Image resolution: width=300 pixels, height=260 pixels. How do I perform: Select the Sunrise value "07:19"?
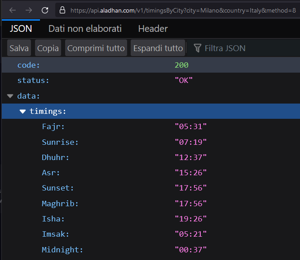pyautogui.click(x=191, y=142)
